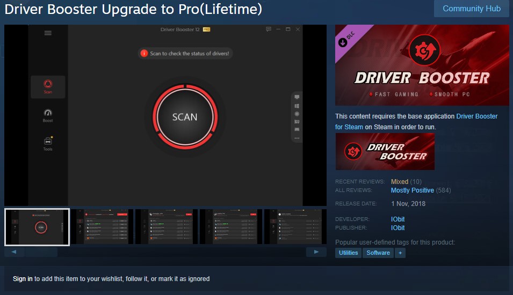Open Mixed recent reviews

[400, 182]
